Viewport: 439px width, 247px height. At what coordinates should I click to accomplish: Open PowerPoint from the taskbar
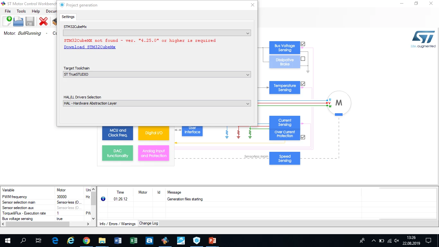[x=212, y=241]
